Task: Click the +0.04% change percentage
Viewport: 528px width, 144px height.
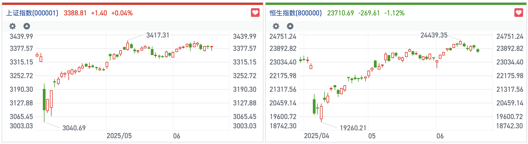Action: click(x=122, y=13)
